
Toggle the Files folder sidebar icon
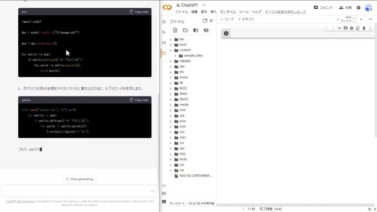coord(164,53)
